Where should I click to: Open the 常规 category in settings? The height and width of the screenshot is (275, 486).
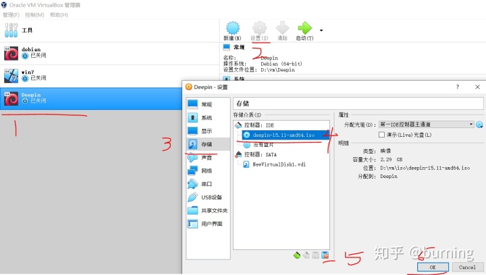tap(209, 104)
